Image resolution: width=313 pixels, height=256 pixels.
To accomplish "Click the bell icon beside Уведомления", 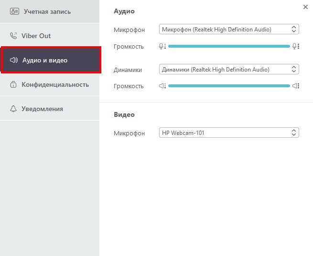I will click(x=13, y=109).
